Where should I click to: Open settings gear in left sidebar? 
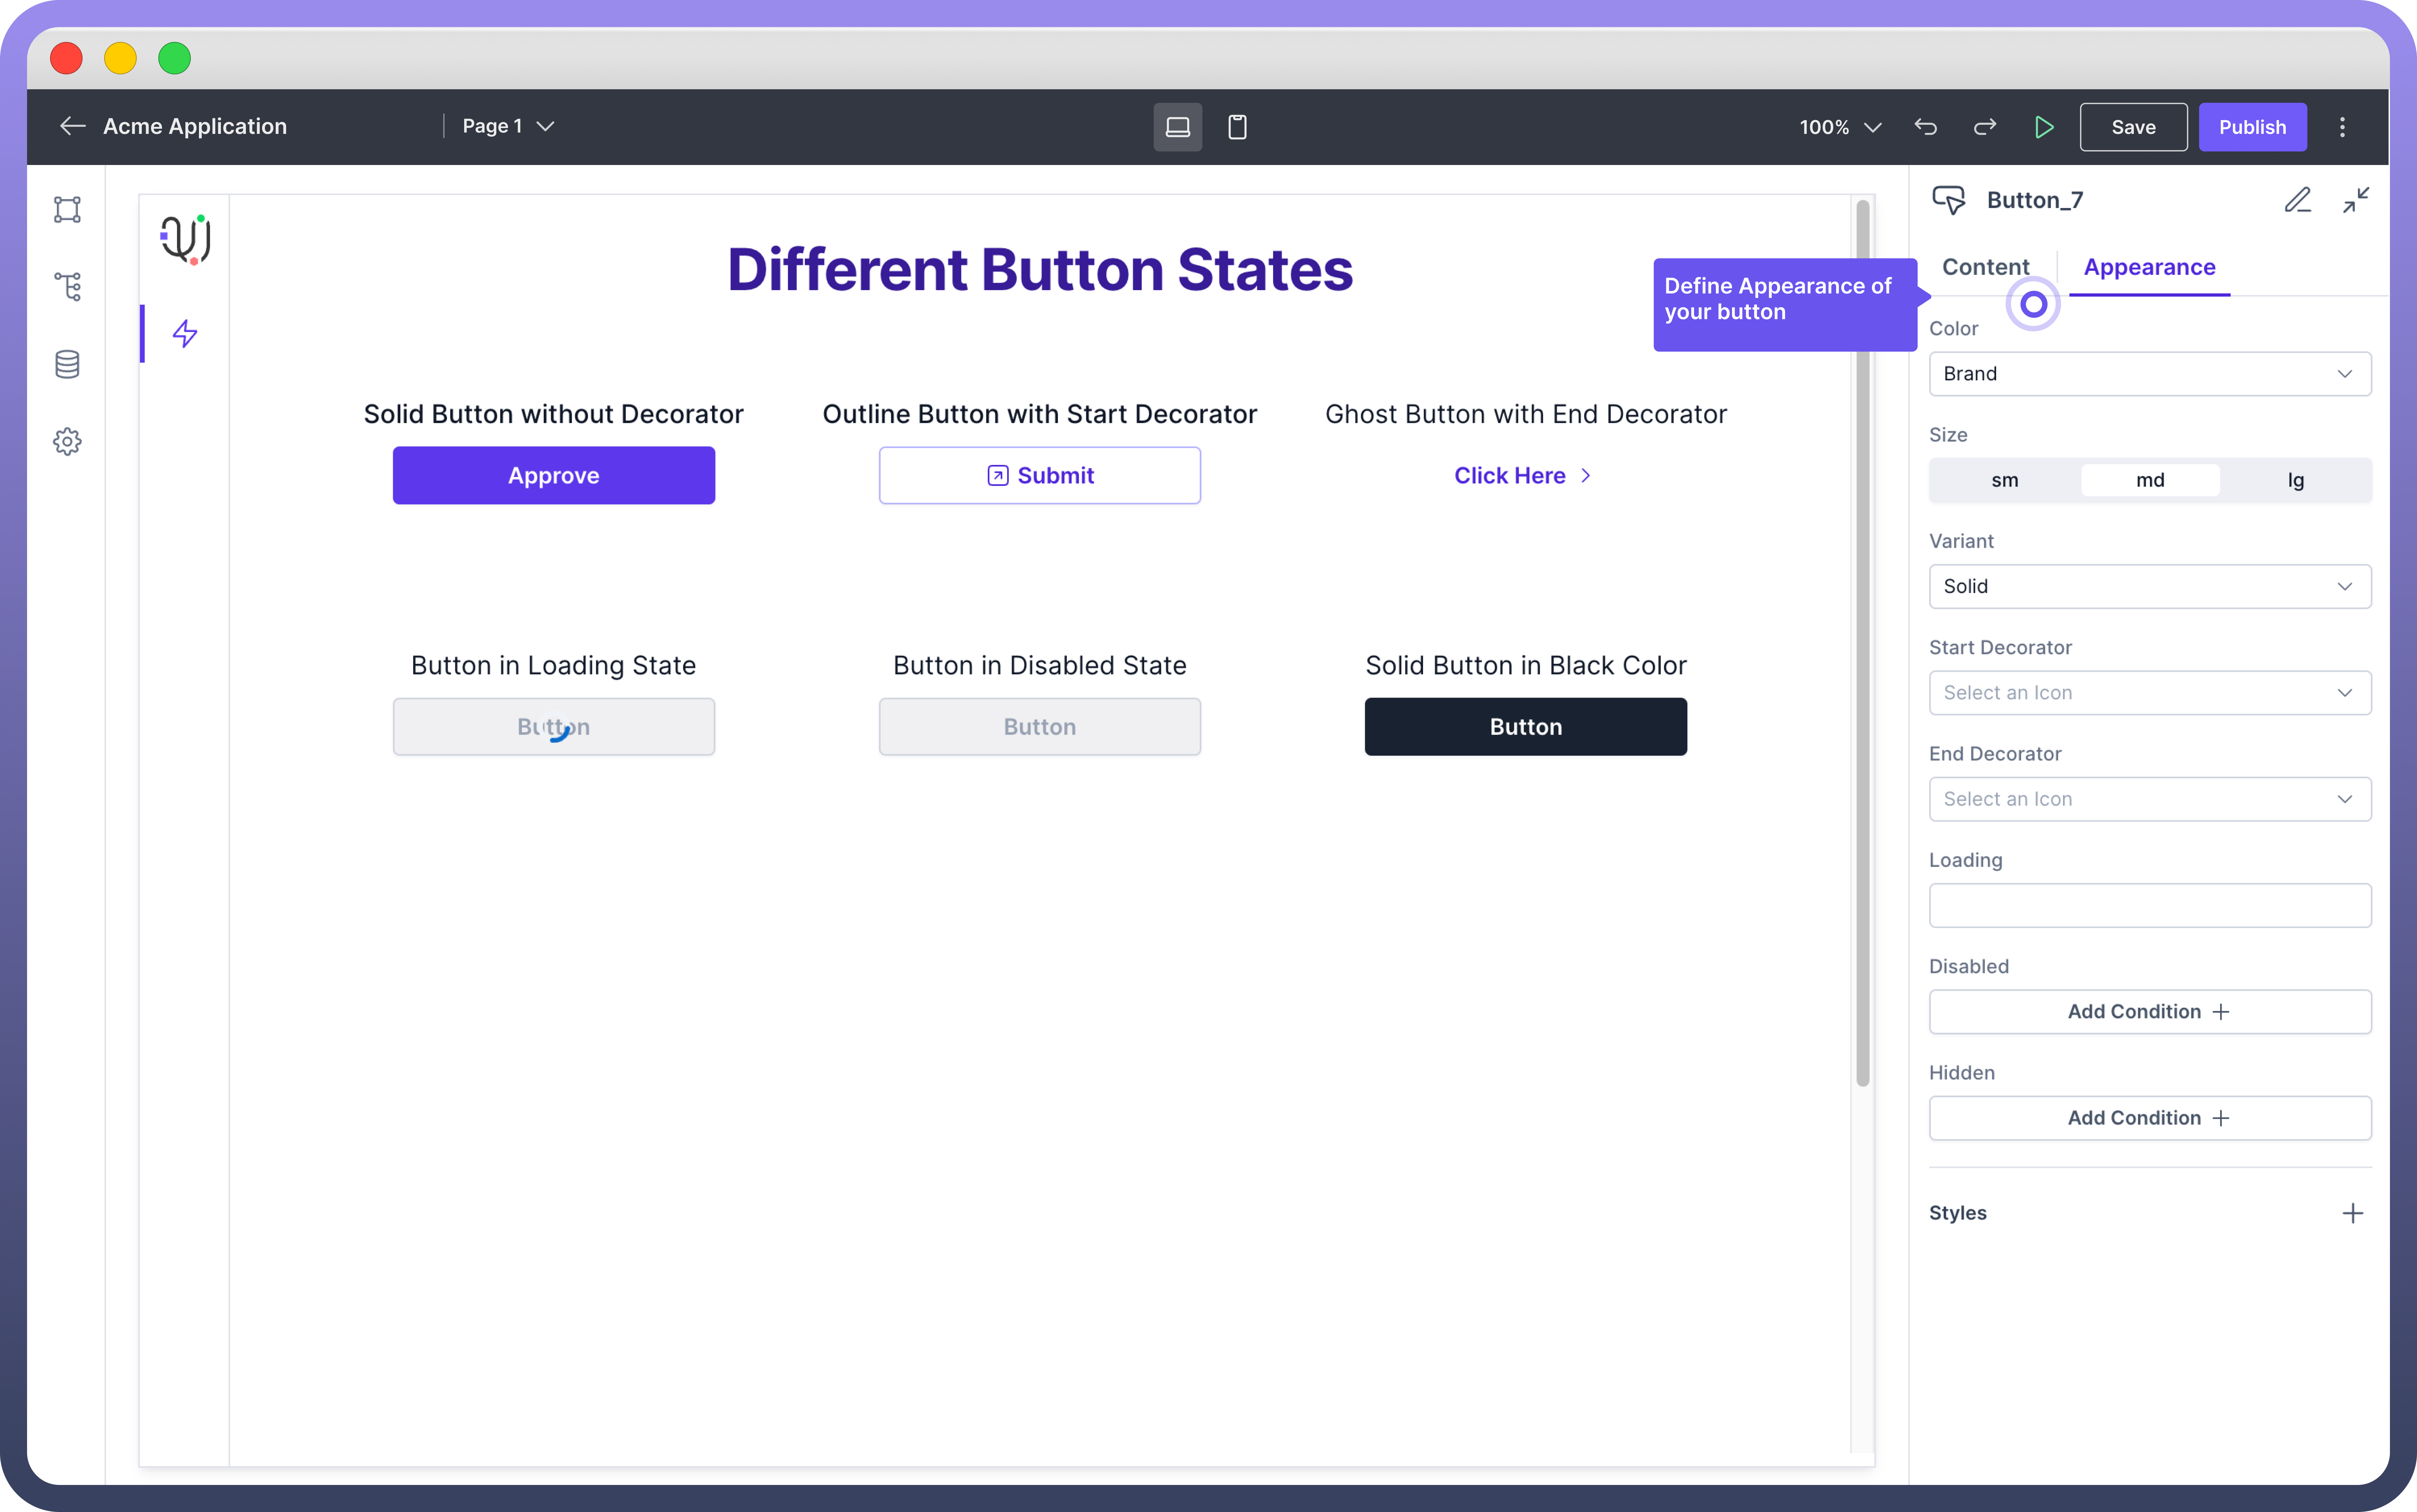pyautogui.click(x=67, y=441)
